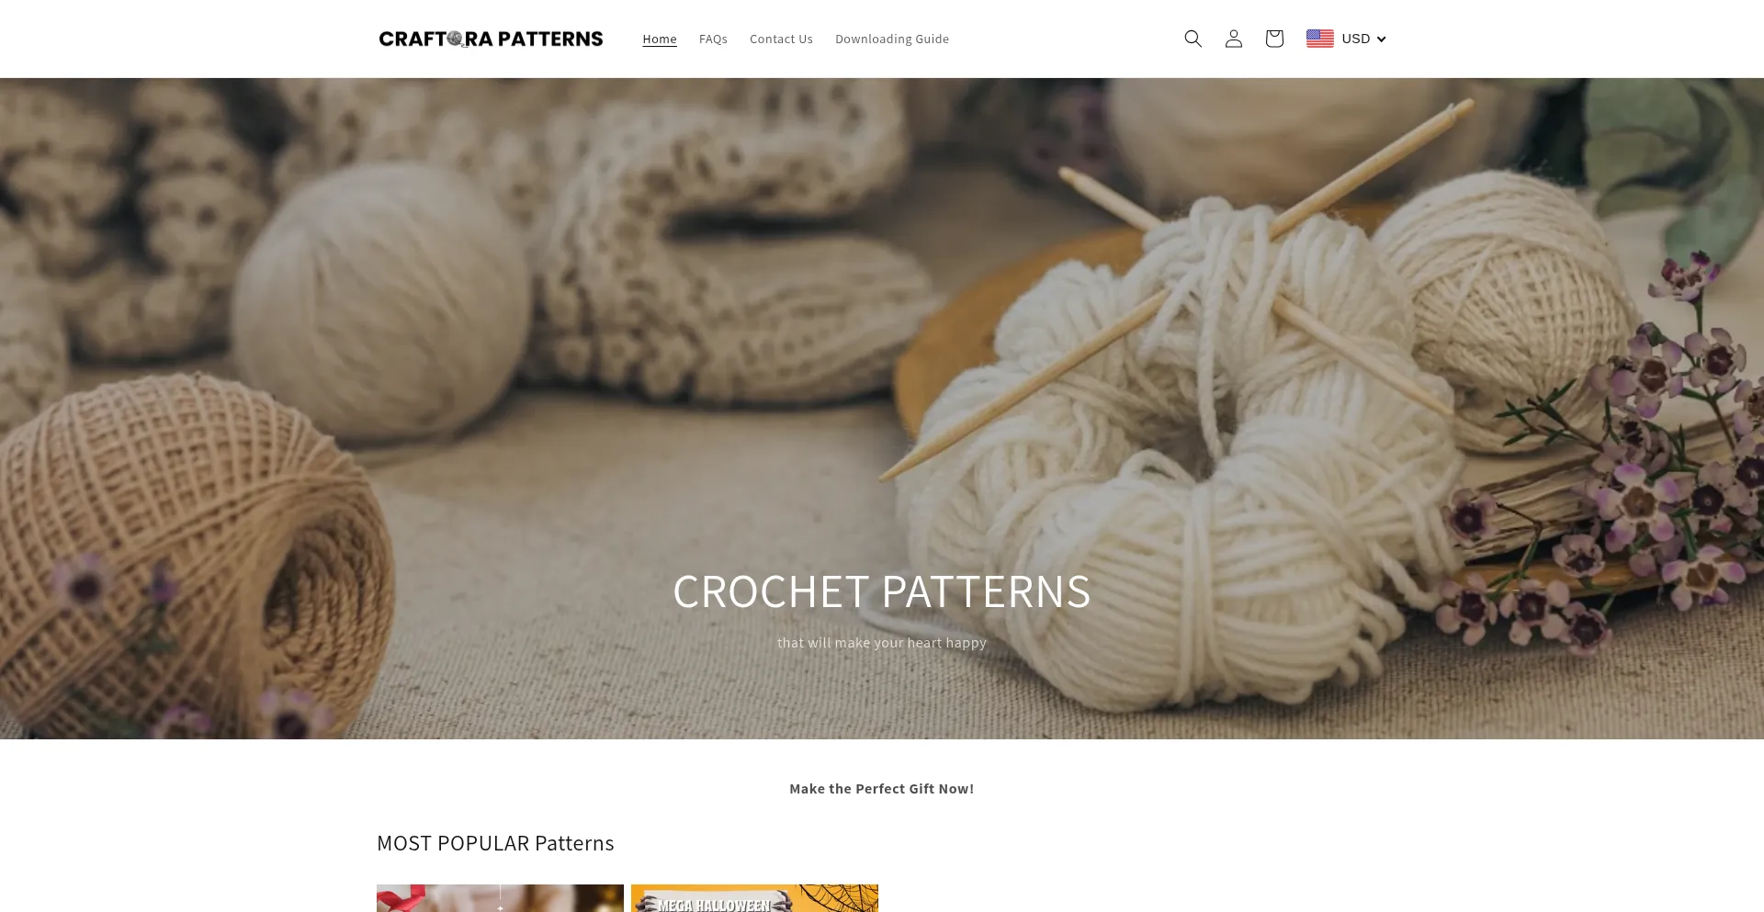1764x912 pixels.
Task: Open the first popular pattern thumbnail
Action: [500, 898]
